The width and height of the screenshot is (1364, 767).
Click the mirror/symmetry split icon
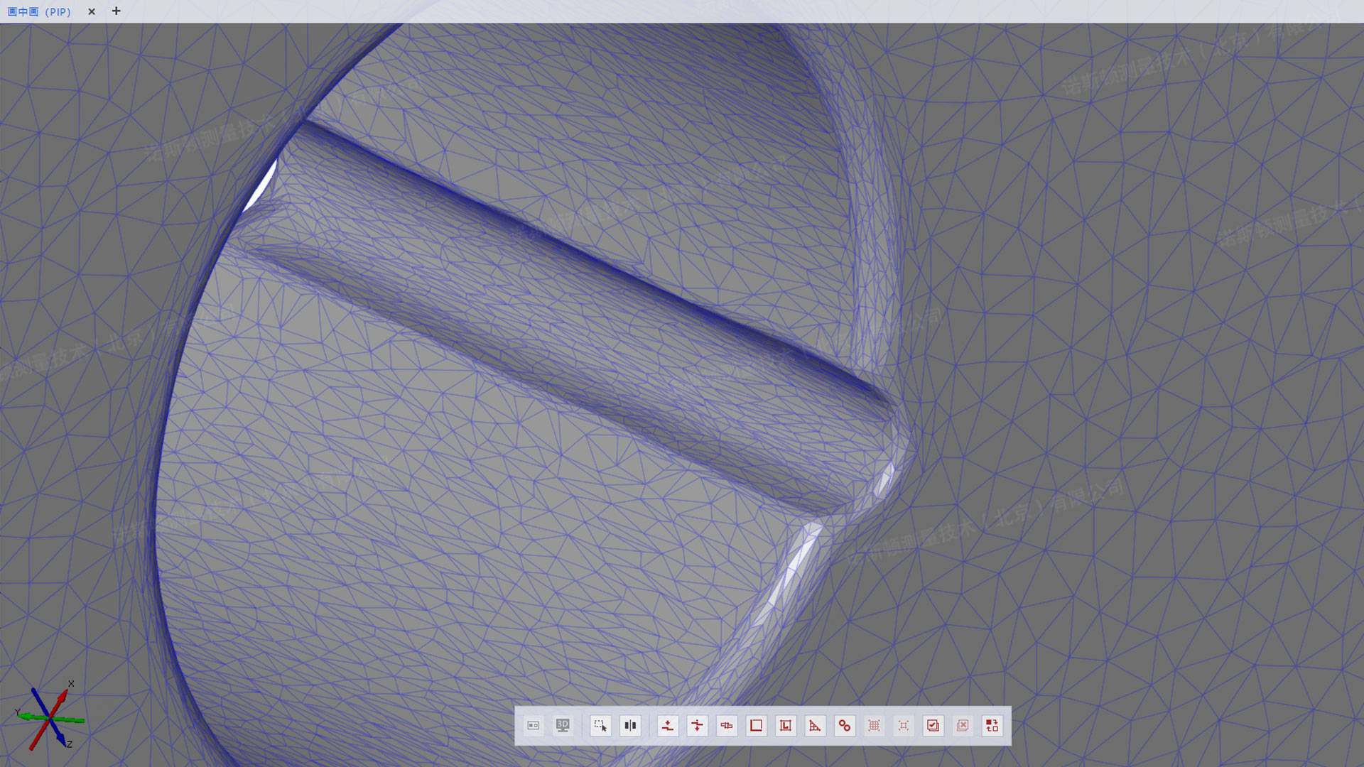[x=630, y=725]
